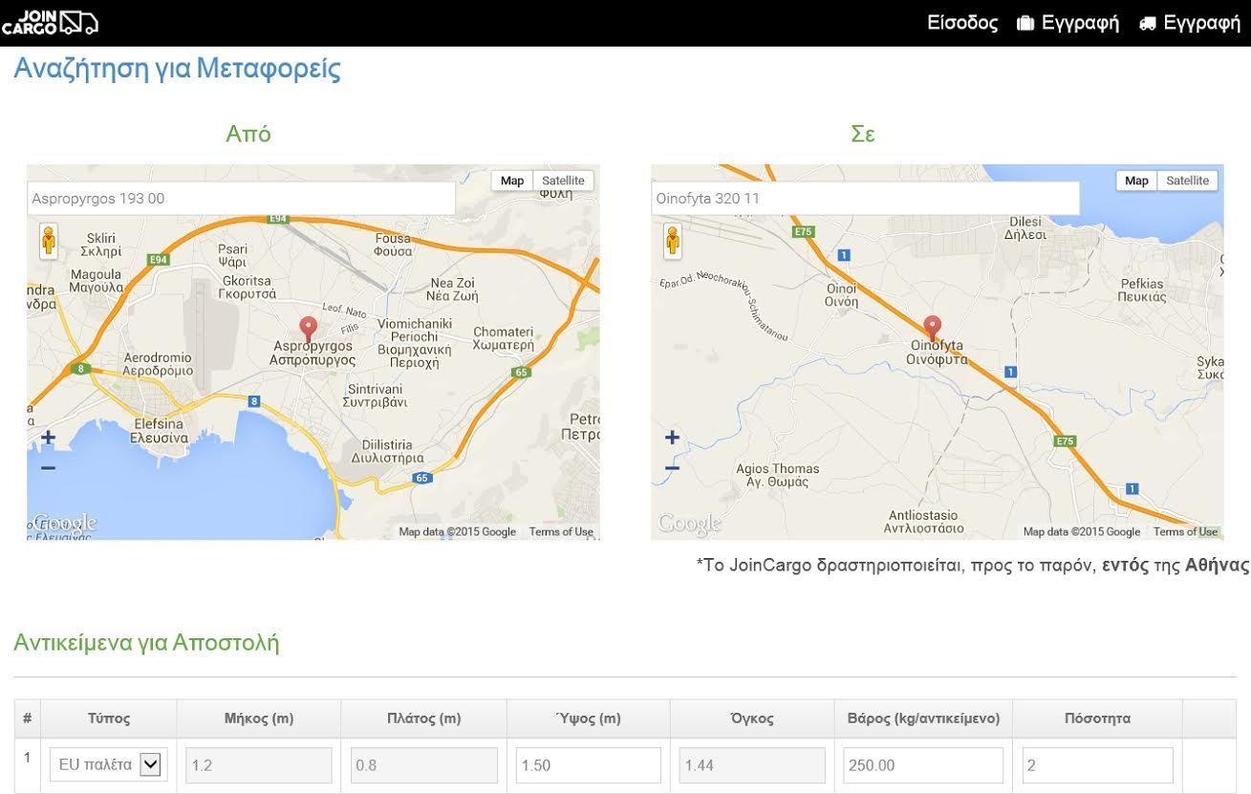Click the JoinCargo logo in header

[x=50, y=22]
